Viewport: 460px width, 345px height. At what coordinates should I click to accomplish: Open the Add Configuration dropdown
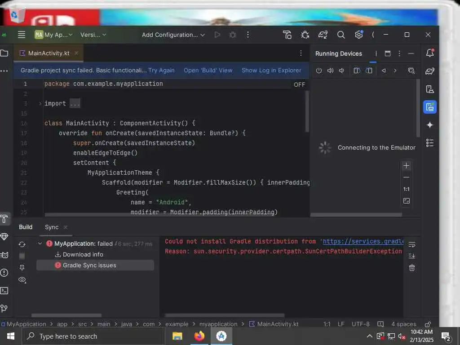tap(173, 35)
